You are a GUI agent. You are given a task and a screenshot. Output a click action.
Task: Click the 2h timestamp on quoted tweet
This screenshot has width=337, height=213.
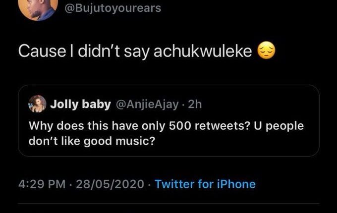pyautogui.click(x=194, y=104)
